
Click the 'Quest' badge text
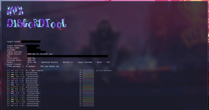click(x=100, y=62)
